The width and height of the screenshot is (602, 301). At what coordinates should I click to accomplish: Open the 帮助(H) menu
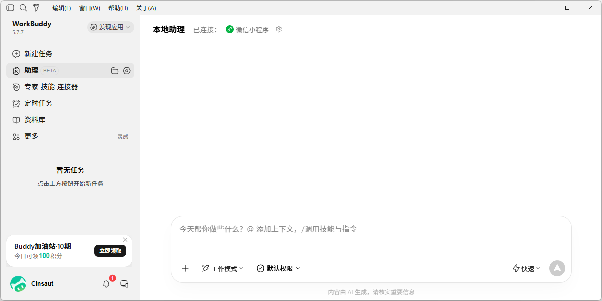(118, 8)
